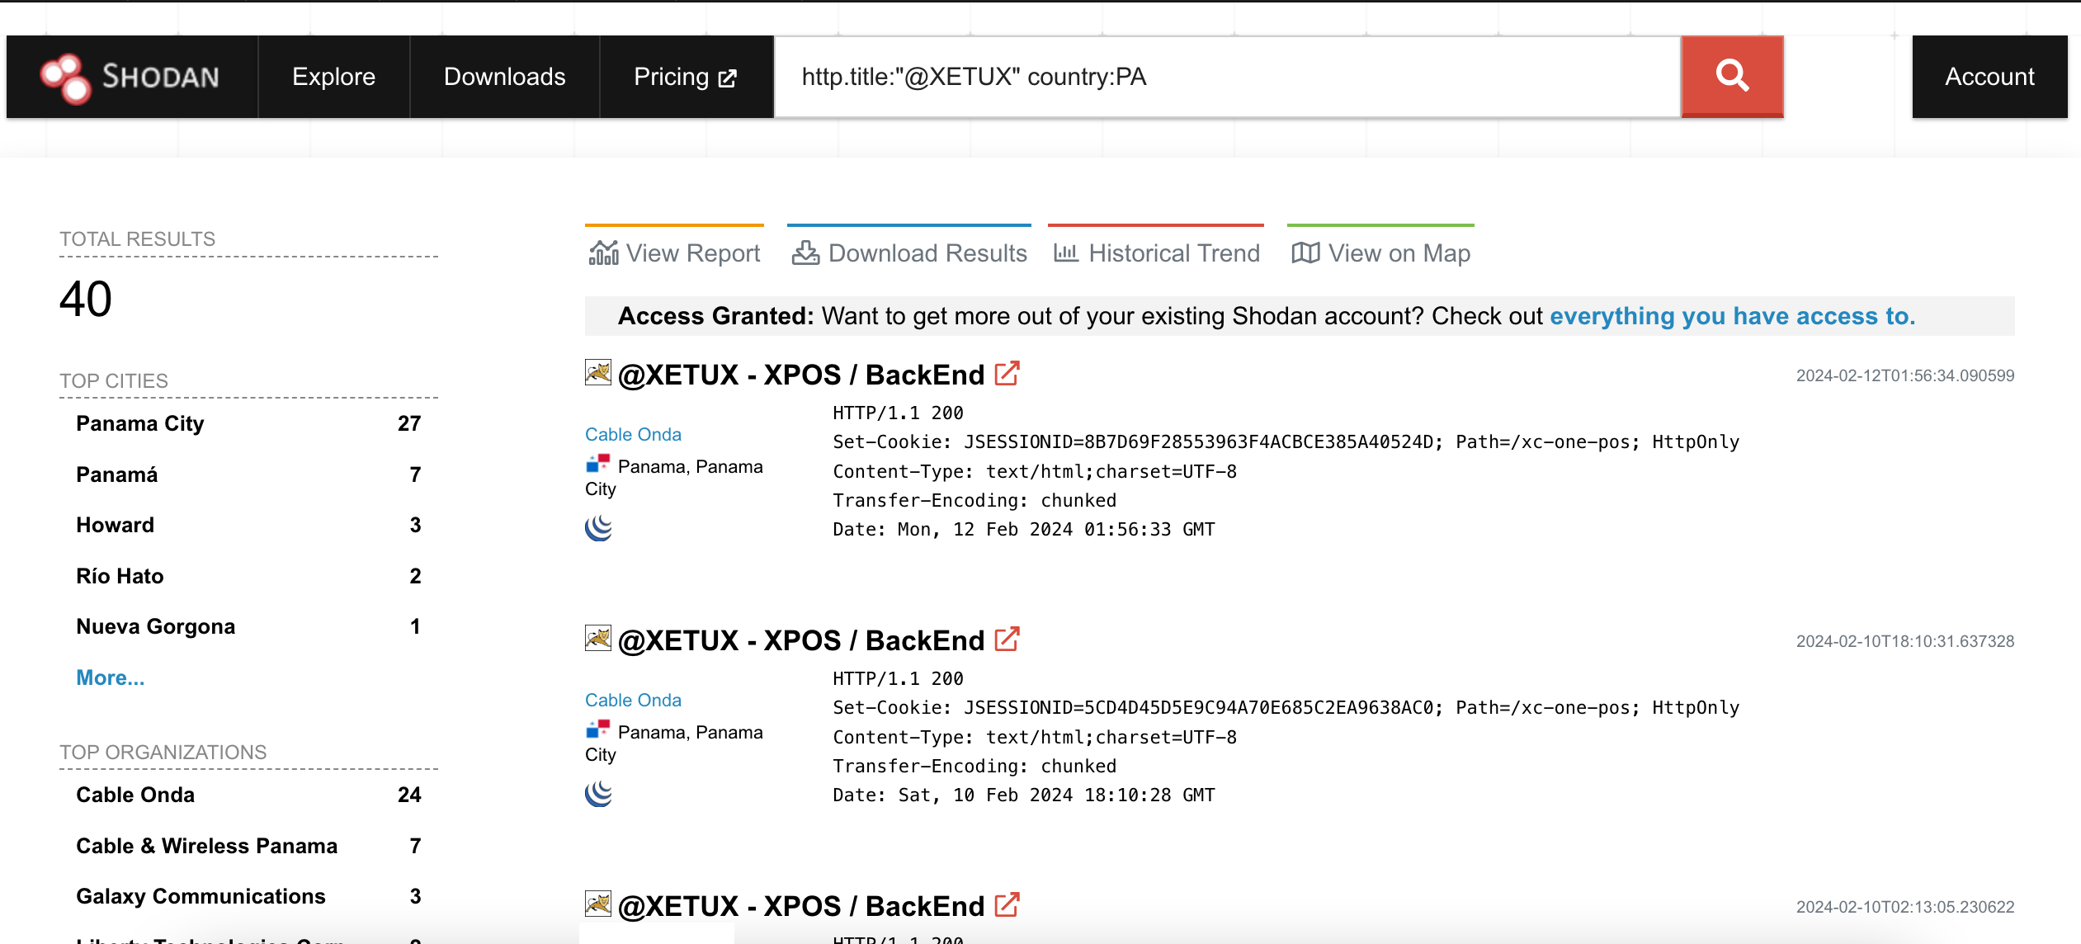Filter by Cable & Wireless Panama organization
The image size is (2081, 944).
point(206,847)
